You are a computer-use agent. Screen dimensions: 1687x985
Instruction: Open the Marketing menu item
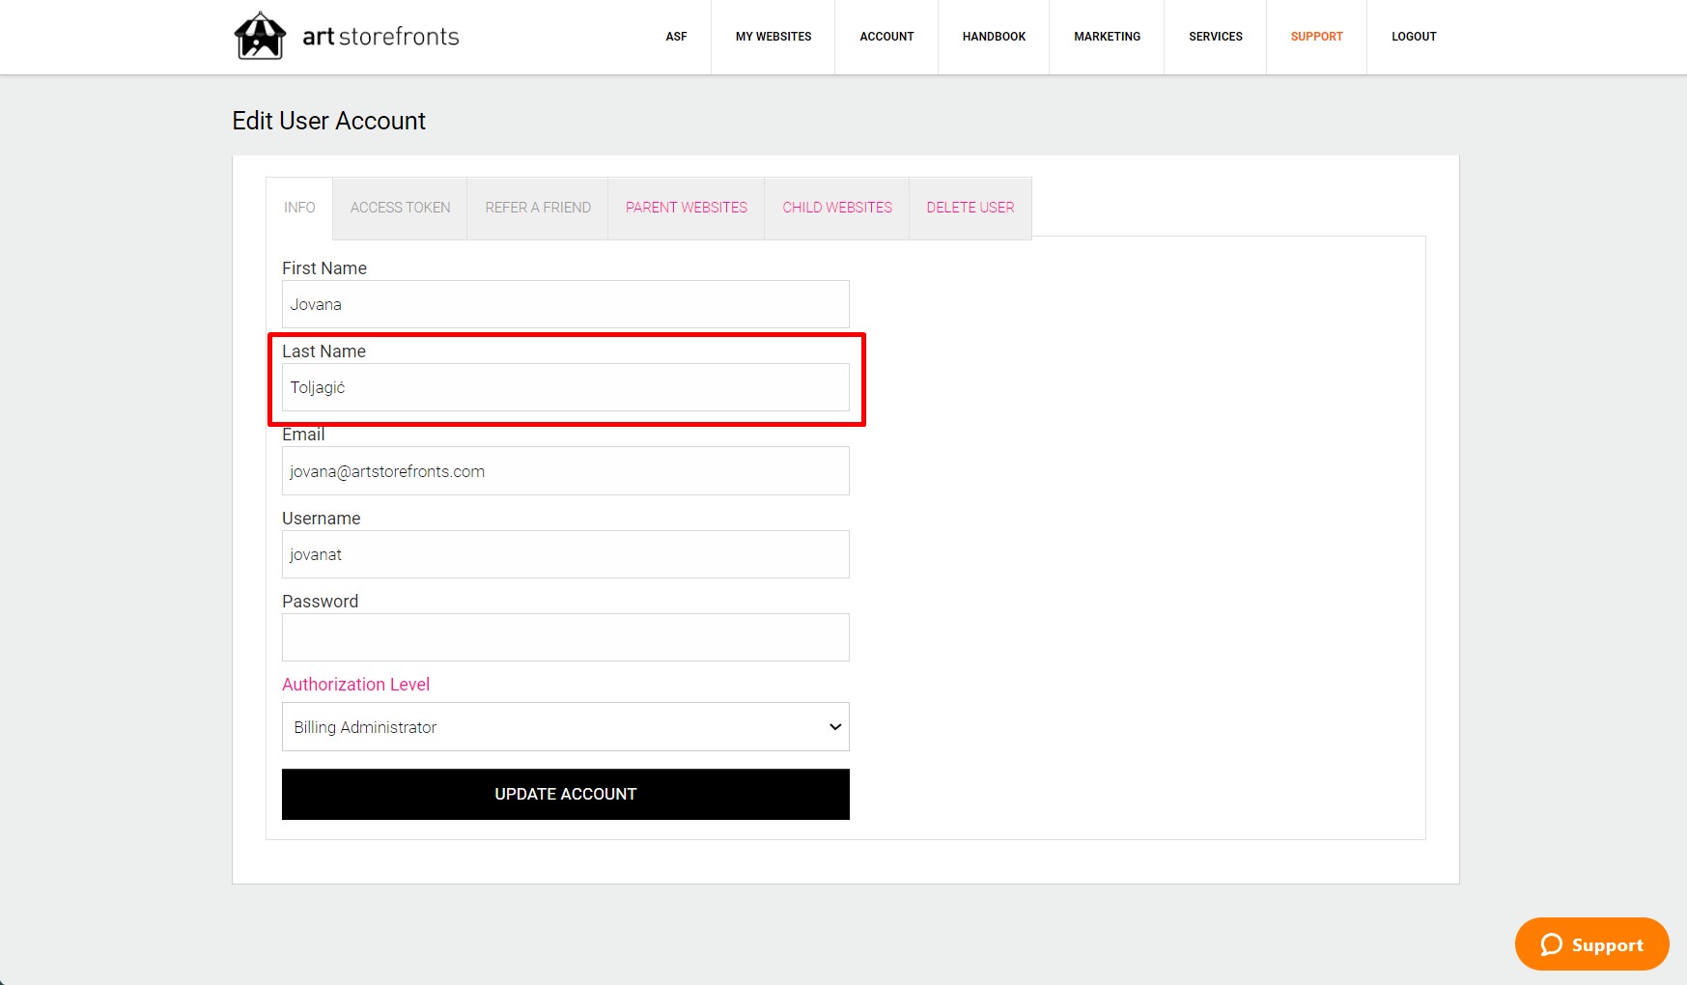click(x=1106, y=37)
